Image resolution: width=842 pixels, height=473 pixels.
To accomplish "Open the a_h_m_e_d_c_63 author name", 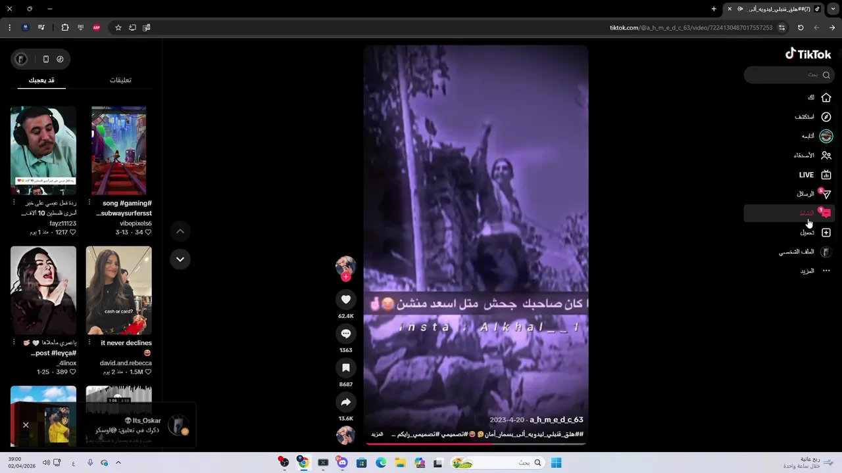I will coord(557,420).
